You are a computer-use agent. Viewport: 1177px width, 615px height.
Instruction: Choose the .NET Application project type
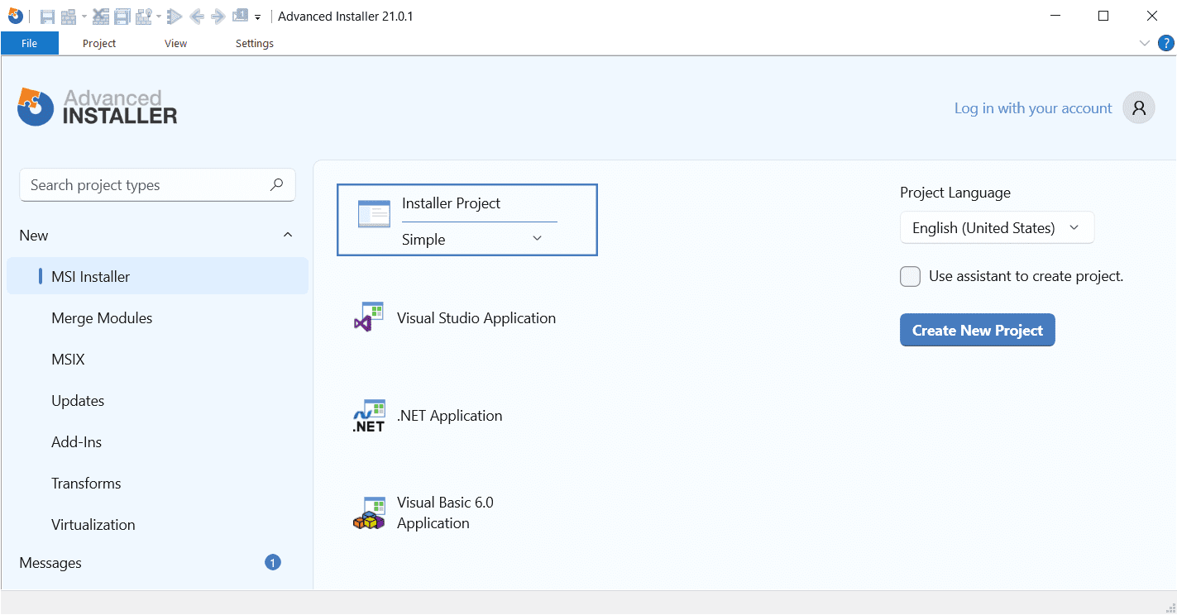click(449, 416)
